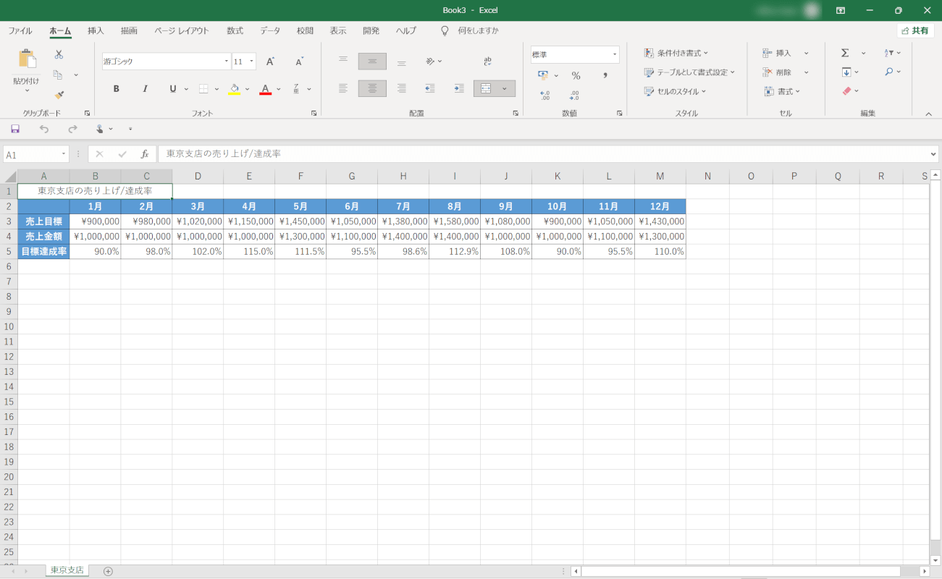Select column N header
The height and width of the screenshot is (579, 942).
point(707,177)
